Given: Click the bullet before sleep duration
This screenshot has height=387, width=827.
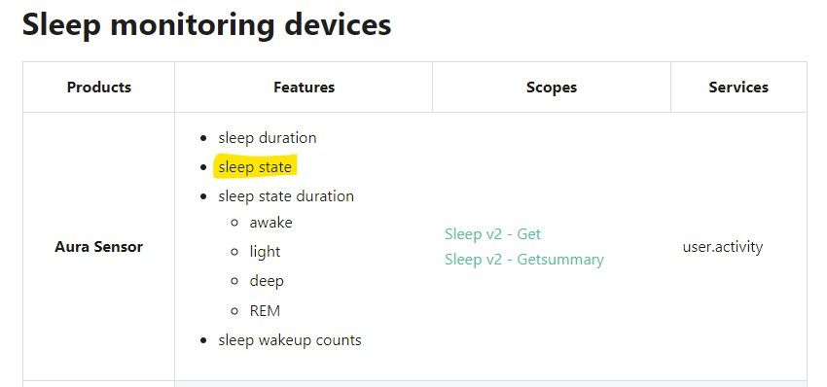Looking at the screenshot, I should (204, 139).
